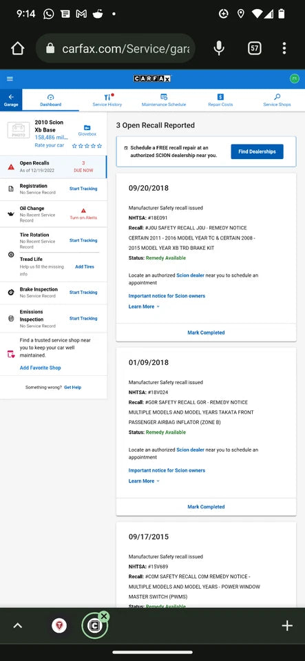Tap the microphone voice search icon
The image size is (305, 661).
[219, 48]
